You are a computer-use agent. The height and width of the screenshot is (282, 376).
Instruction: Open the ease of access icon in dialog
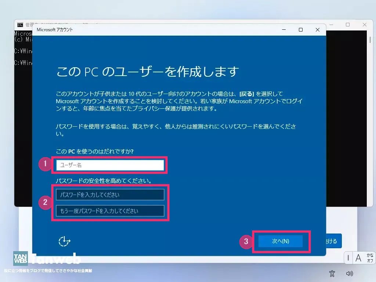click(x=65, y=241)
